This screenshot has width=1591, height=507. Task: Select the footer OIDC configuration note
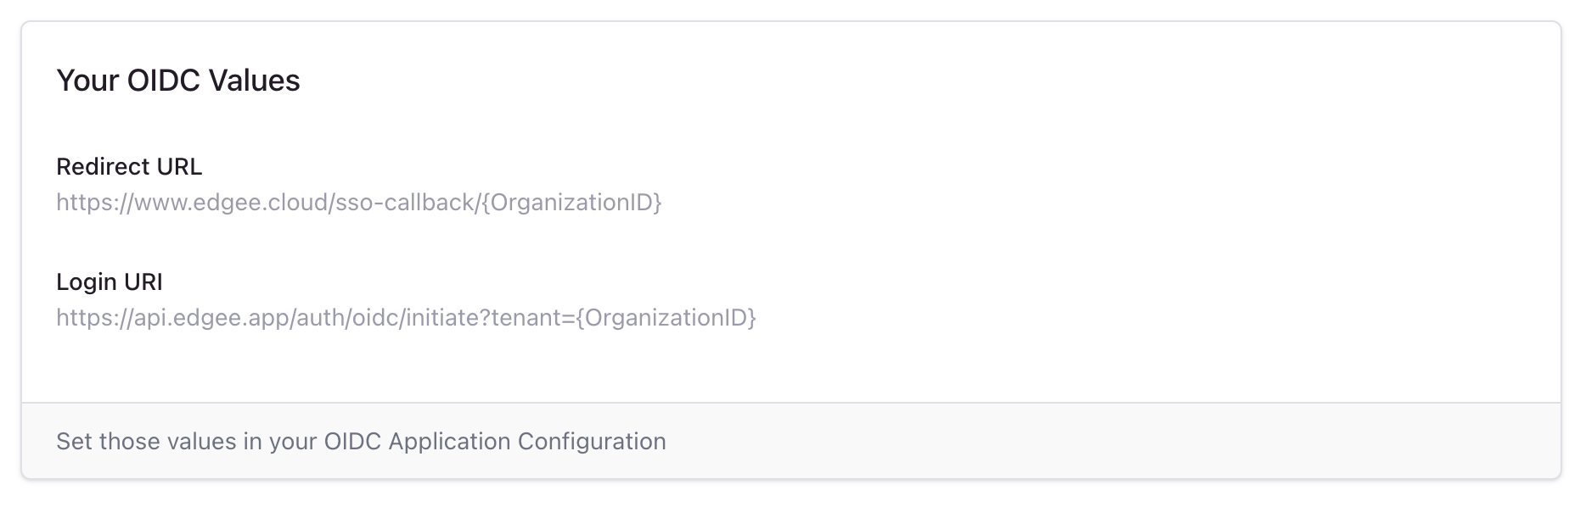click(361, 441)
